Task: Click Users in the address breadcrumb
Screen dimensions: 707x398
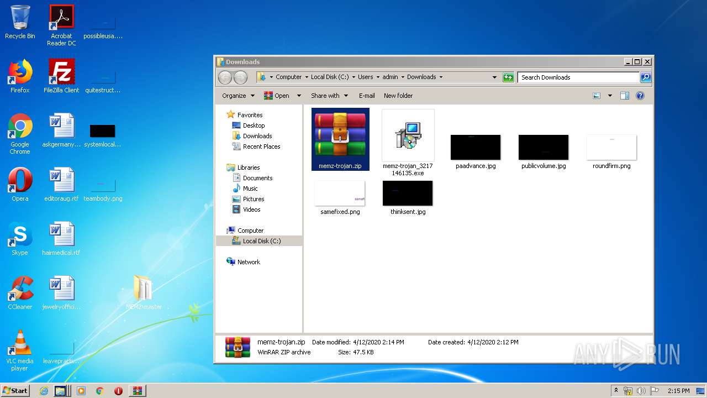Action: pyautogui.click(x=365, y=77)
